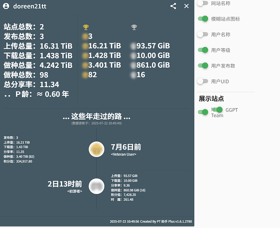Click blurred grey site icon beside 10.00 GiB
280x228 pixels.
click(x=133, y=56)
